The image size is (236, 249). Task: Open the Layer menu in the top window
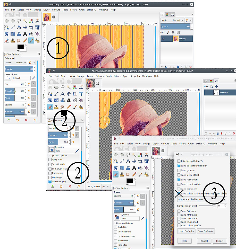(46, 10)
